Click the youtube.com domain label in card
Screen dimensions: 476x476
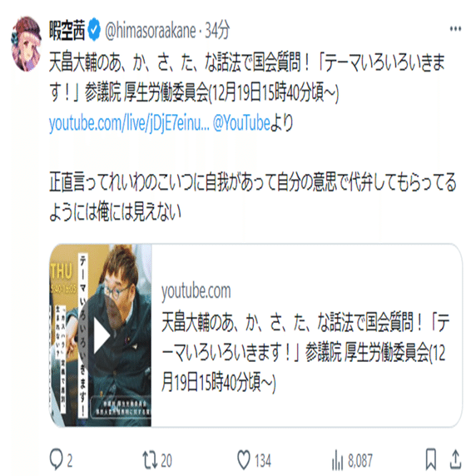(x=196, y=291)
